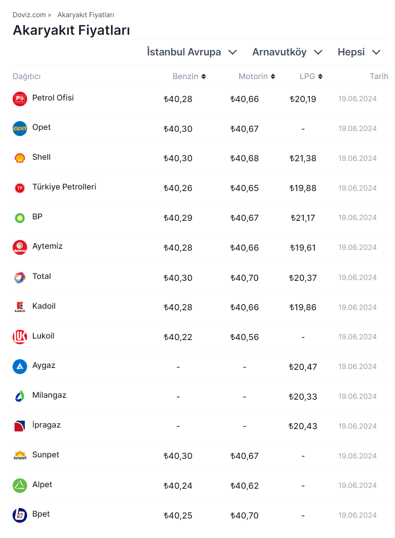395x538 pixels.
Task: Click the Sunpet logo icon
Action: tap(20, 455)
